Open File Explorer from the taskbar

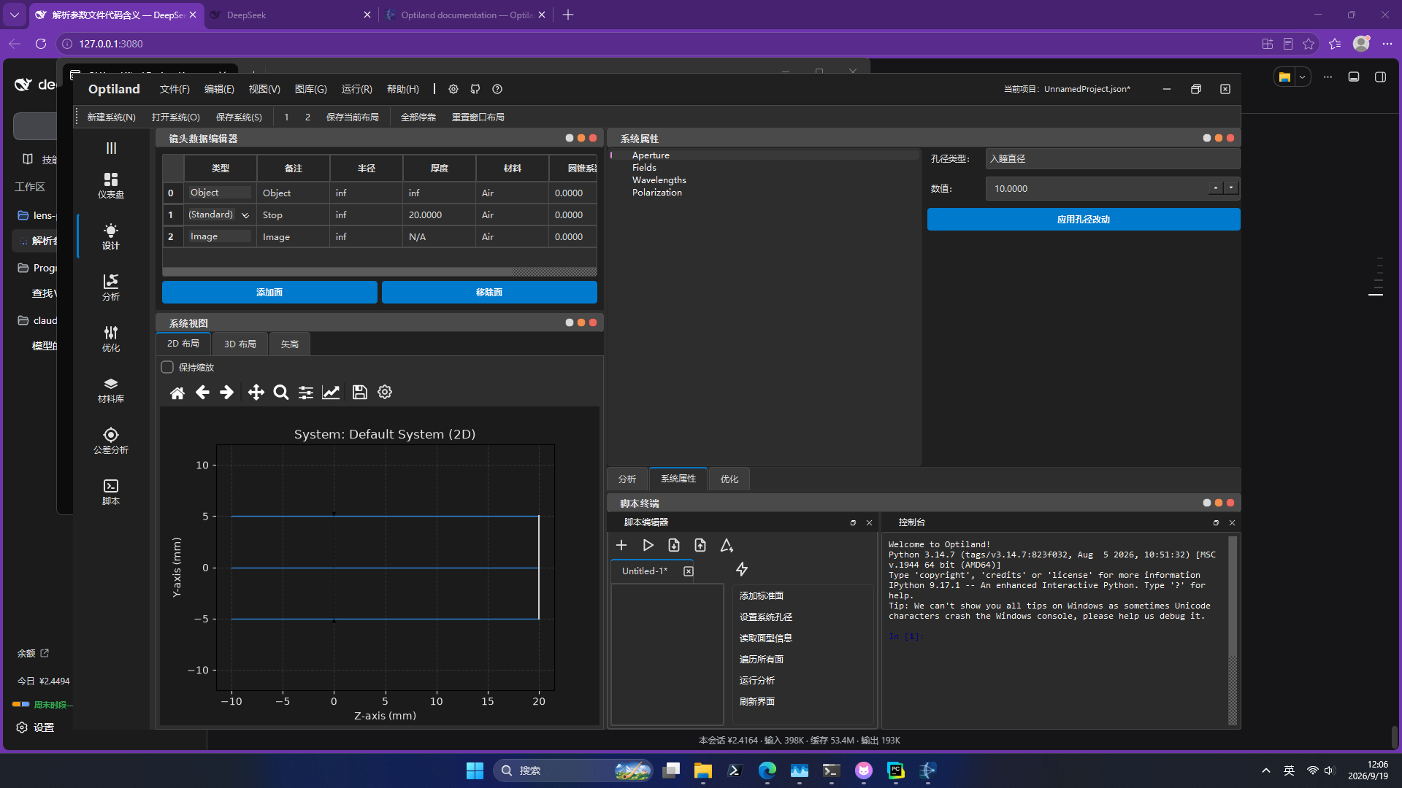point(703,770)
